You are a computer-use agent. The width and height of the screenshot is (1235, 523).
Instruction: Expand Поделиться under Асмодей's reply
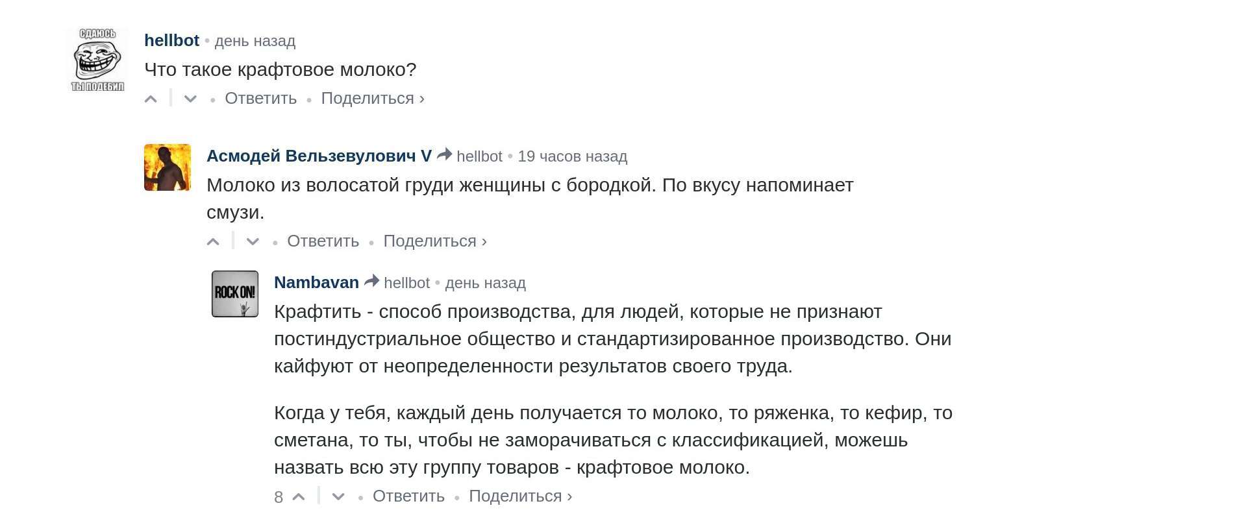click(435, 241)
